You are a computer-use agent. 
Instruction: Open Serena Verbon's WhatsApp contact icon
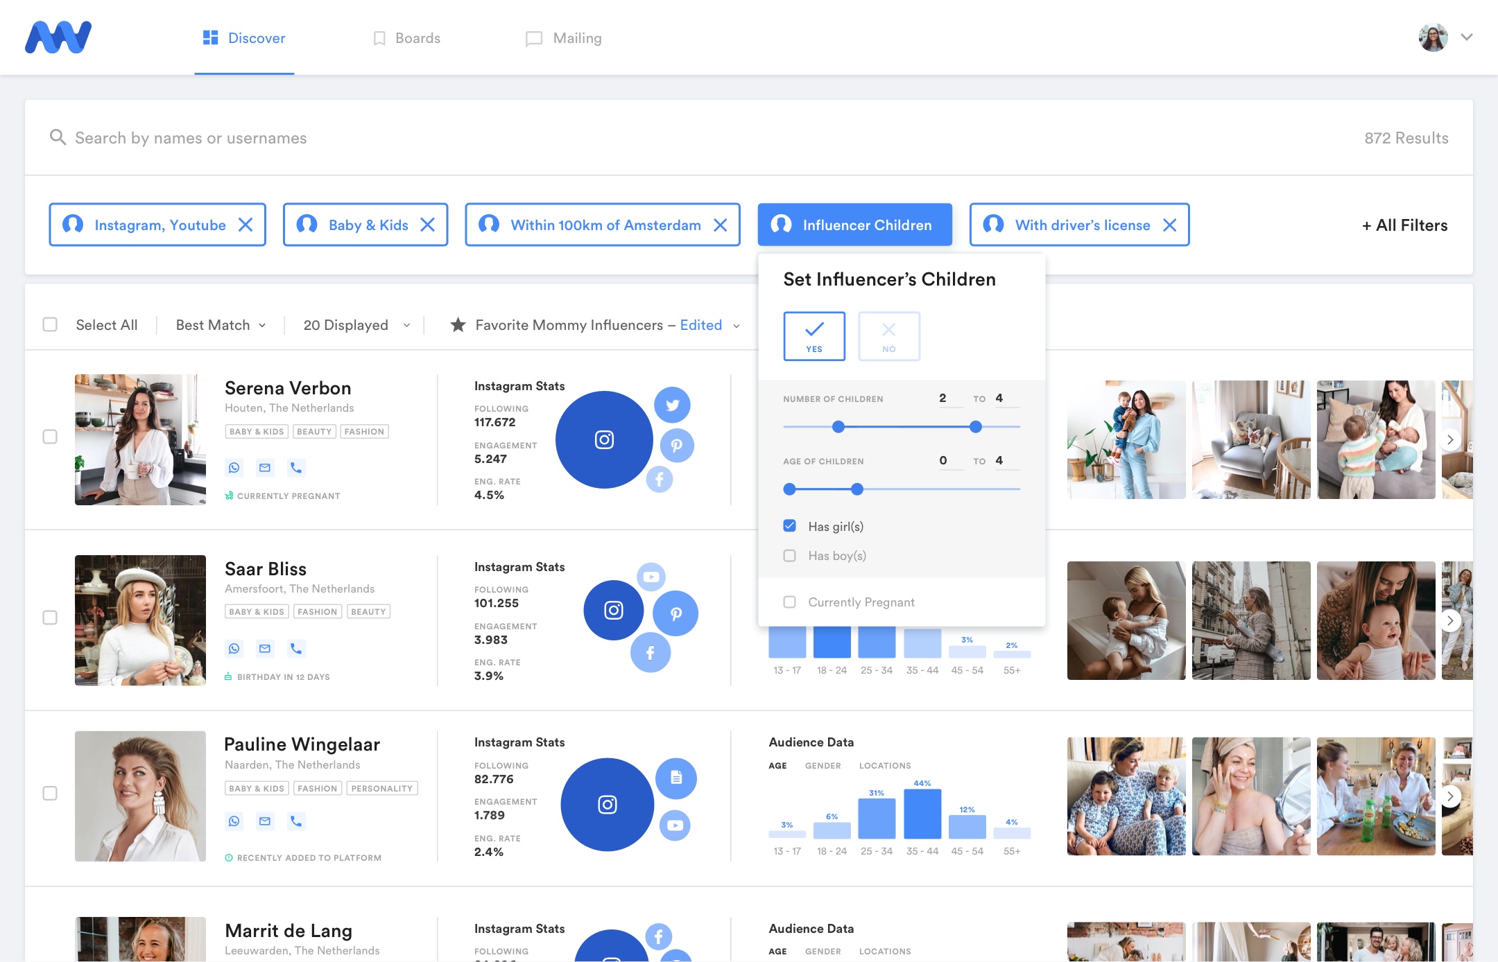tap(234, 468)
